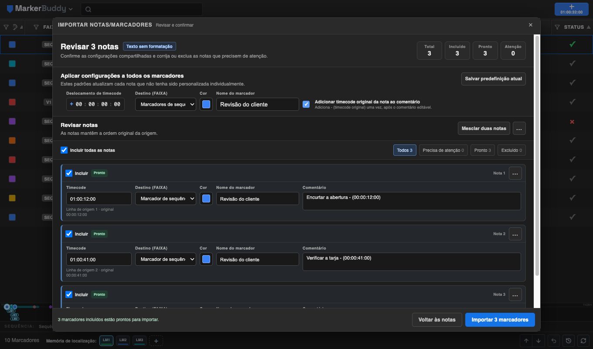Screen dimensions: 593x349
Task: Click the orange color square in background marker list
Action: click(12, 140)
